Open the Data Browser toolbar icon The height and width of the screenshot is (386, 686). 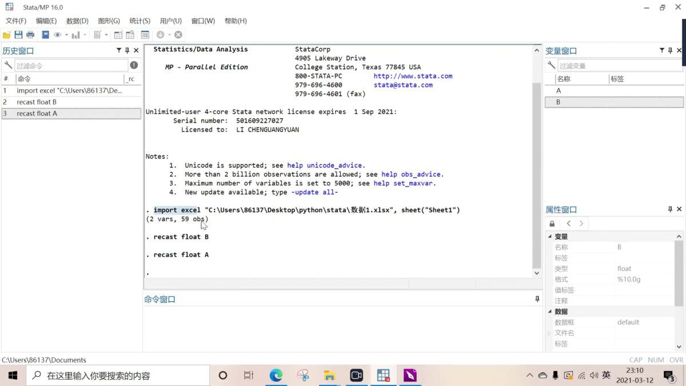tap(130, 35)
